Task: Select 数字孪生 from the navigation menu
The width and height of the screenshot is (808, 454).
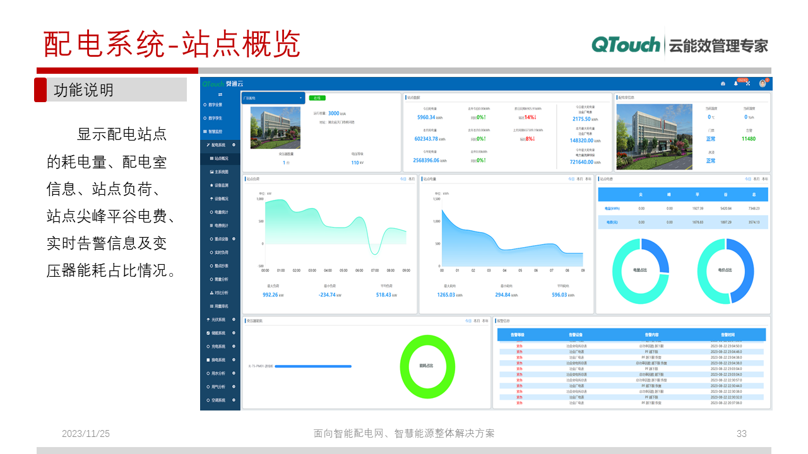Action: (220, 117)
